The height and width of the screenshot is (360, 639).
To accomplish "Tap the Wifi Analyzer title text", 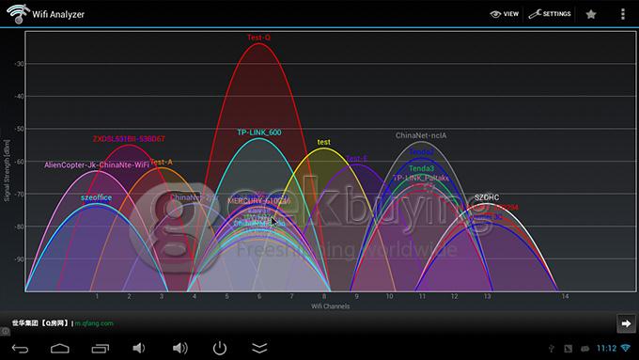I will (58, 14).
